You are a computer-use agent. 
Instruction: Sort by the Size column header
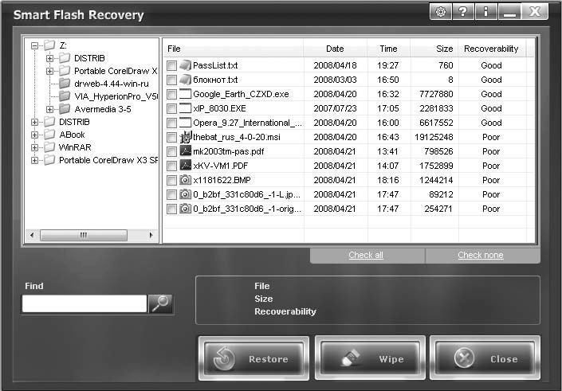coord(434,49)
